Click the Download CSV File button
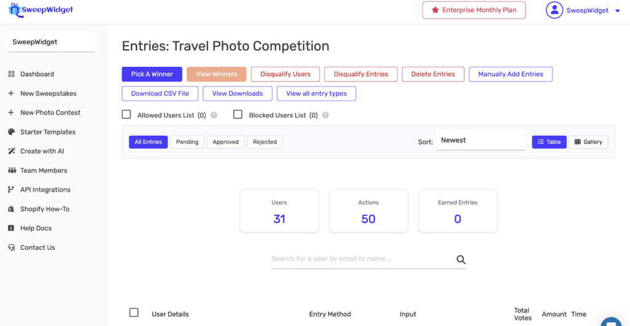Viewport: 630px width, 326px height. point(160,93)
